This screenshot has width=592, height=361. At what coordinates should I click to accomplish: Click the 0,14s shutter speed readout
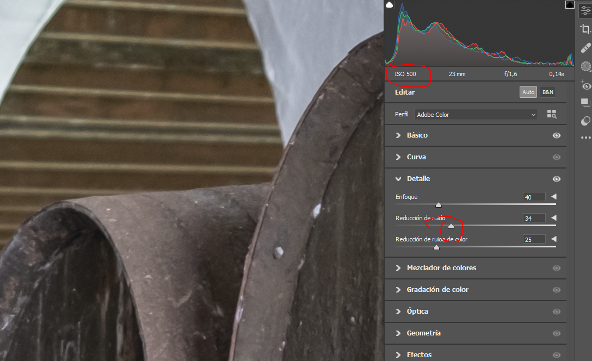[557, 74]
